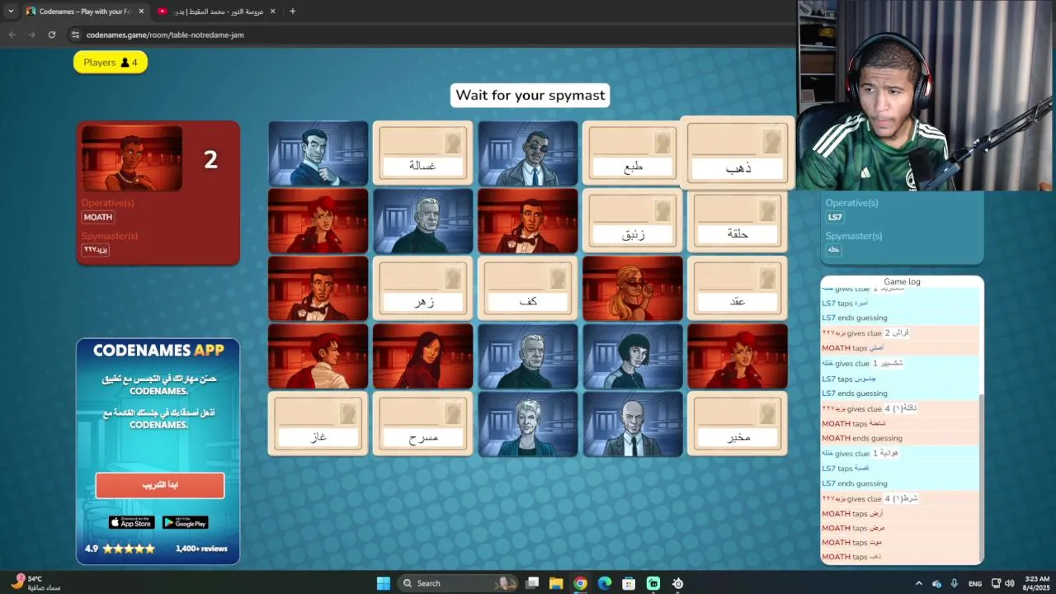Tap the agent icon on the عقد card
This screenshot has height=594, width=1056.
767,279
